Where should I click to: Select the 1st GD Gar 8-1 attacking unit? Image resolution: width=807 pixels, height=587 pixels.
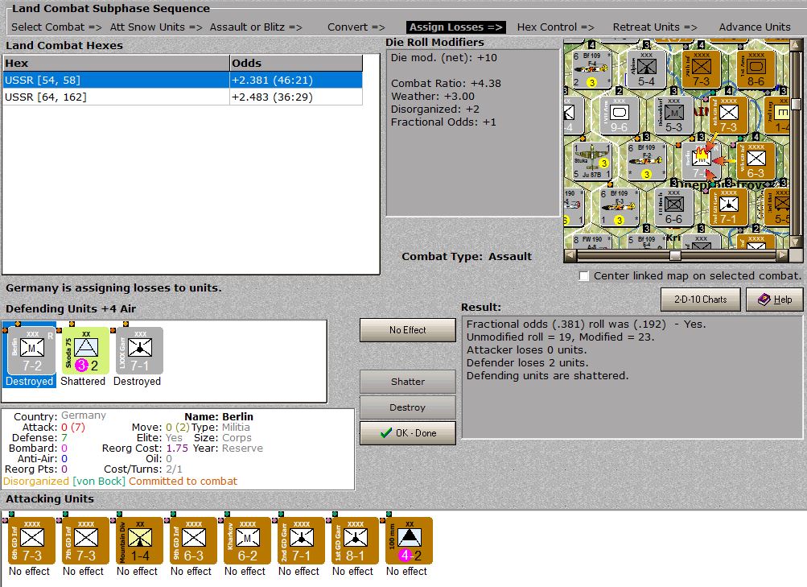pos(355,540)
